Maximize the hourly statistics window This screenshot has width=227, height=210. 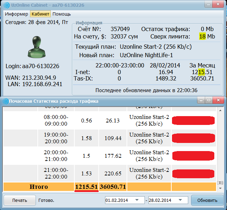(x=209, y=100)
